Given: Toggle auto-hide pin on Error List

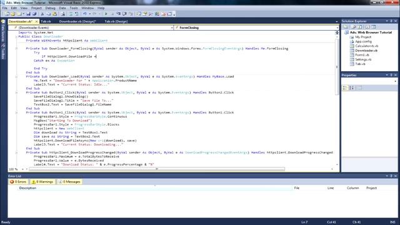Looking at the screenshot, I should pos(391,176).
